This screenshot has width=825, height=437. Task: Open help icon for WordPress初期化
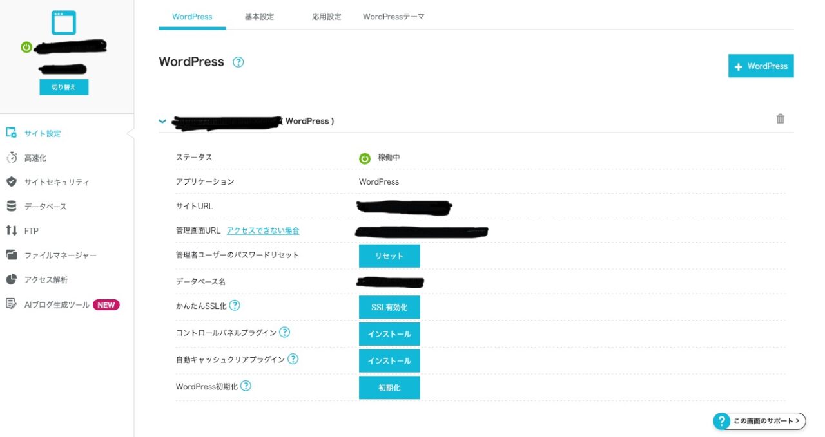pyautogui.click(x=246, y=386)
